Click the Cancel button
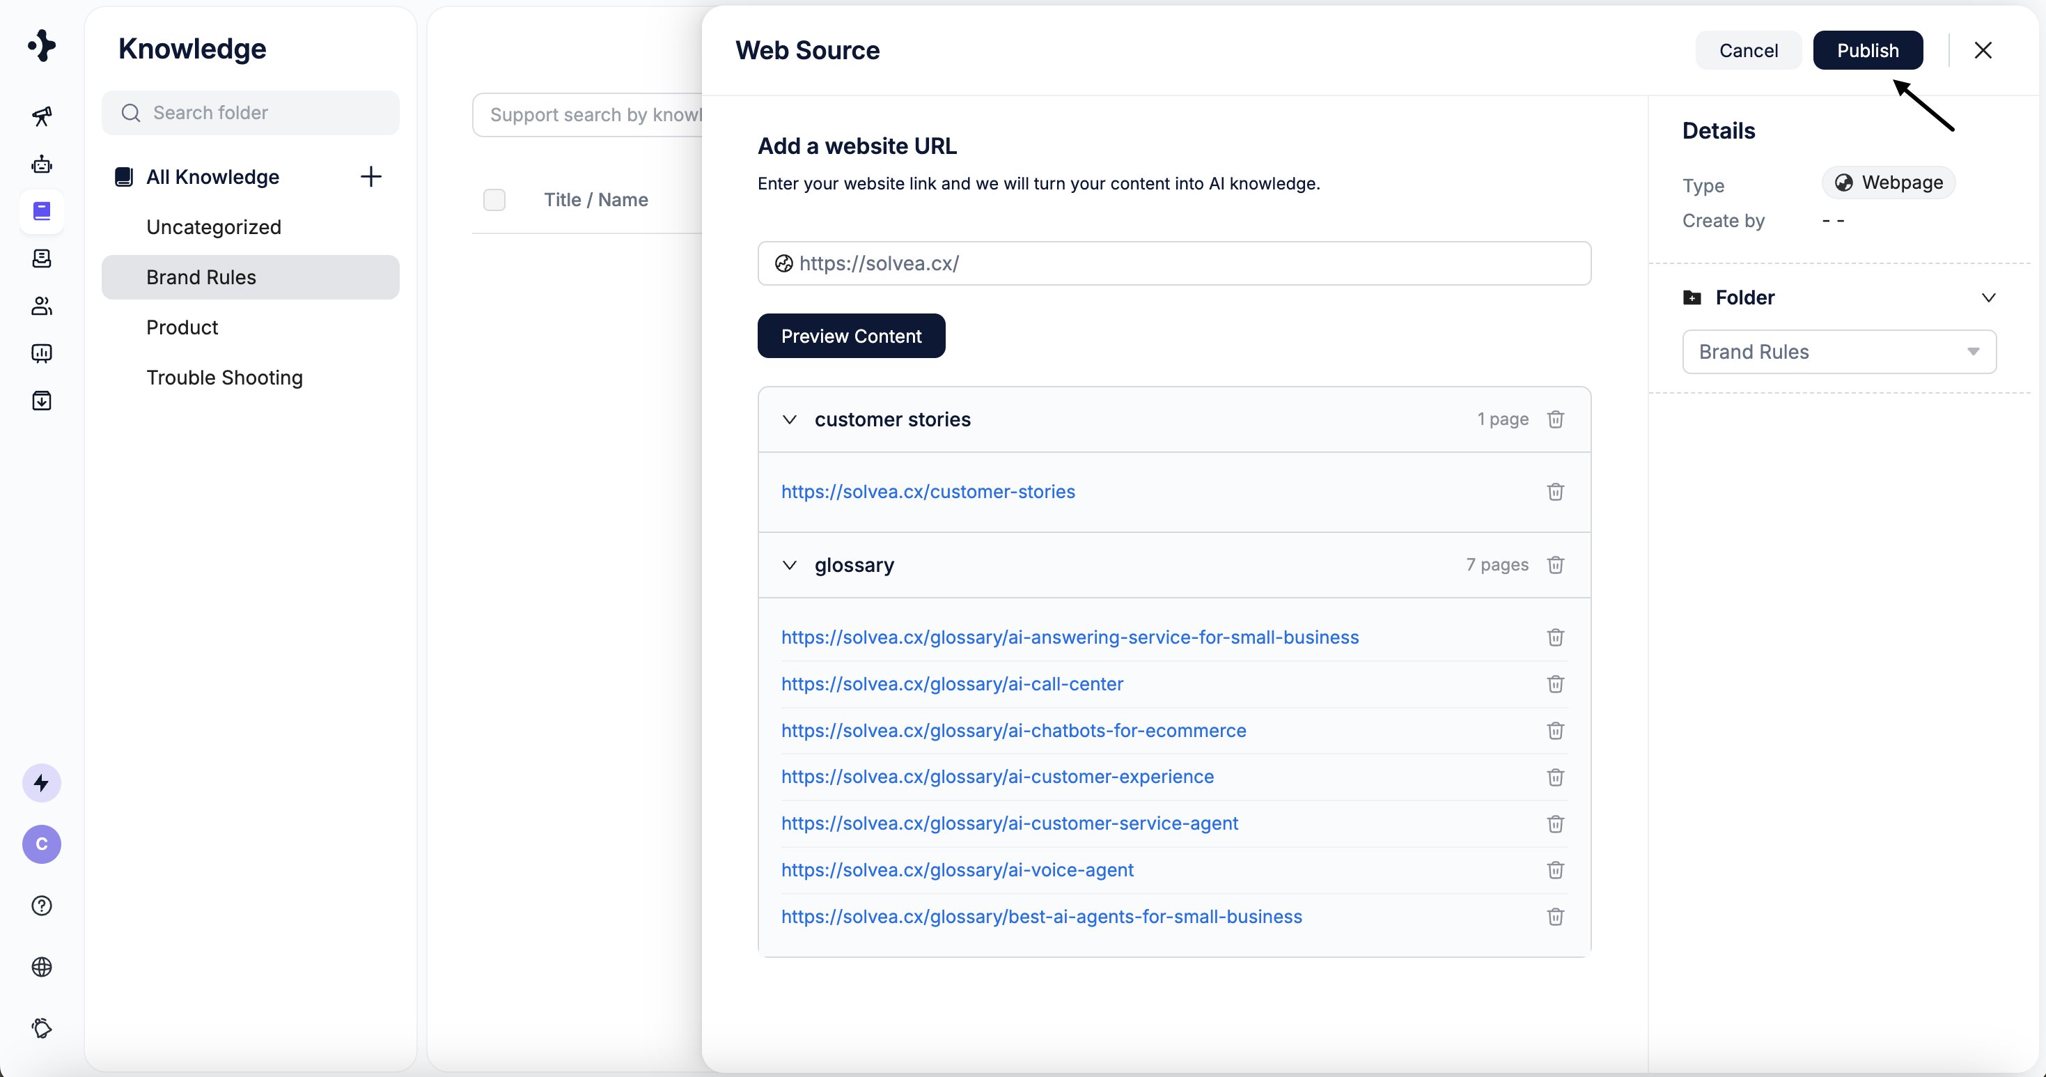The height and width of the screenshot is (1077, 2046). [1748, 50]
